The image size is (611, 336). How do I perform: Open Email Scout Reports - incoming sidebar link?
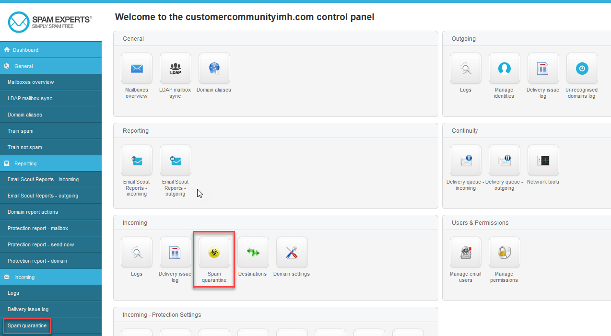(x=51, y=179)
